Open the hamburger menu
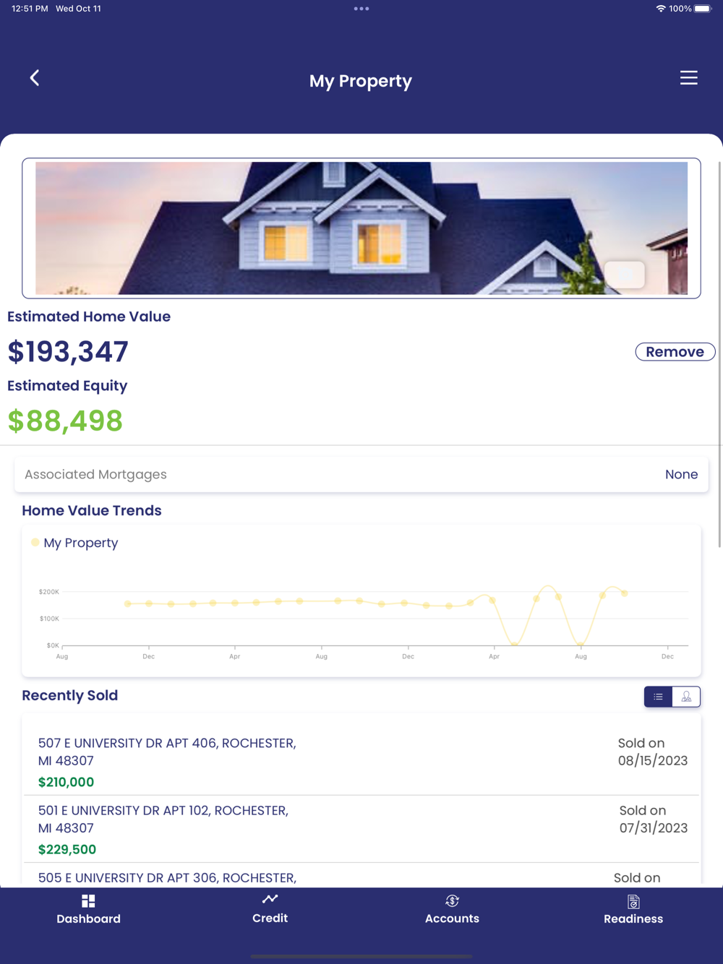 [x=688, y=78]
